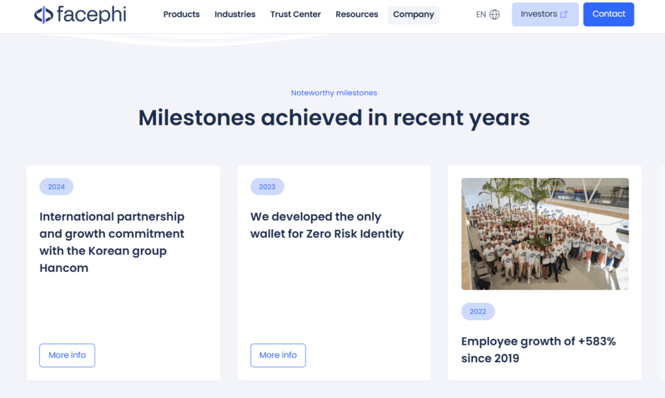Expand the Industries menu
The width and height of the screenshot is (665, 398).
click(235, 14)
